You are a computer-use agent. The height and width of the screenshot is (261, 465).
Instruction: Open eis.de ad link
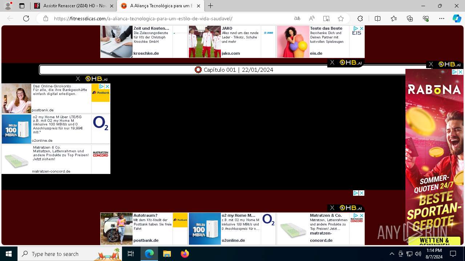point(316,53)
